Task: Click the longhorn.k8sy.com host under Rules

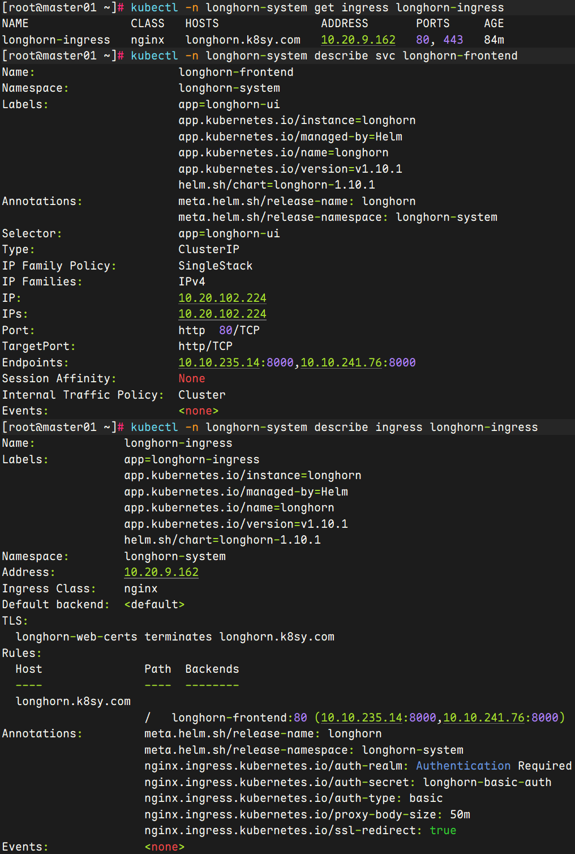Action: 73,701
